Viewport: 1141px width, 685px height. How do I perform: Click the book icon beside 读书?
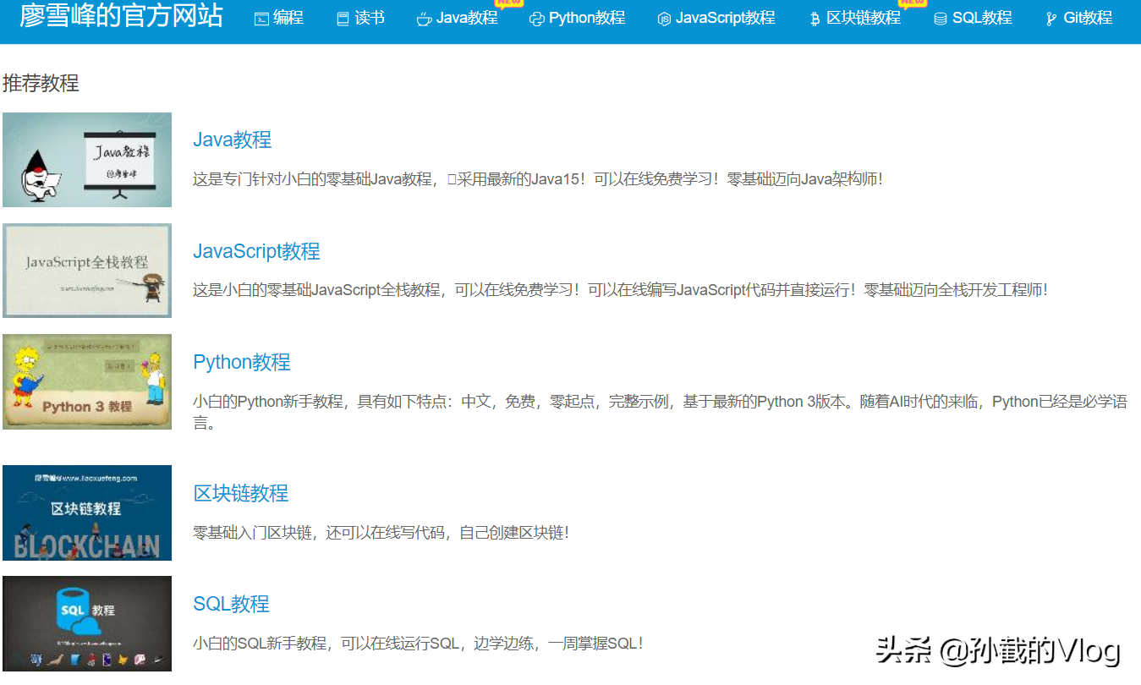(x=343, y=19)
